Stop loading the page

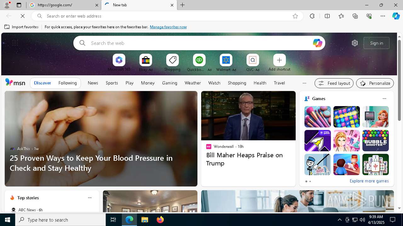[x=23, y=16]
